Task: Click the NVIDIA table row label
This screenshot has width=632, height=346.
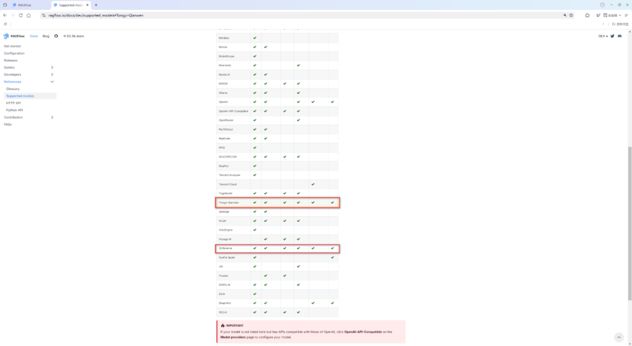Action: (x=224, y=84)
